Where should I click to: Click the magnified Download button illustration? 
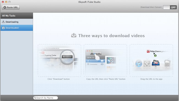tap(67, 57)
